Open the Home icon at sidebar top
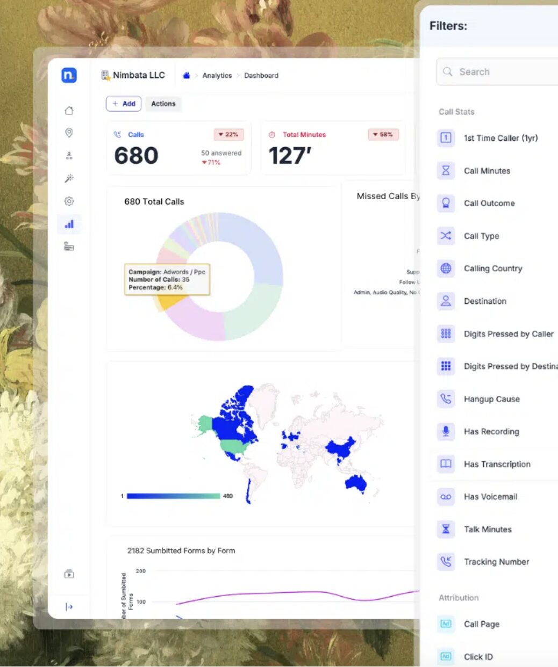Screen dimensions: 558x667 [69, 110]
